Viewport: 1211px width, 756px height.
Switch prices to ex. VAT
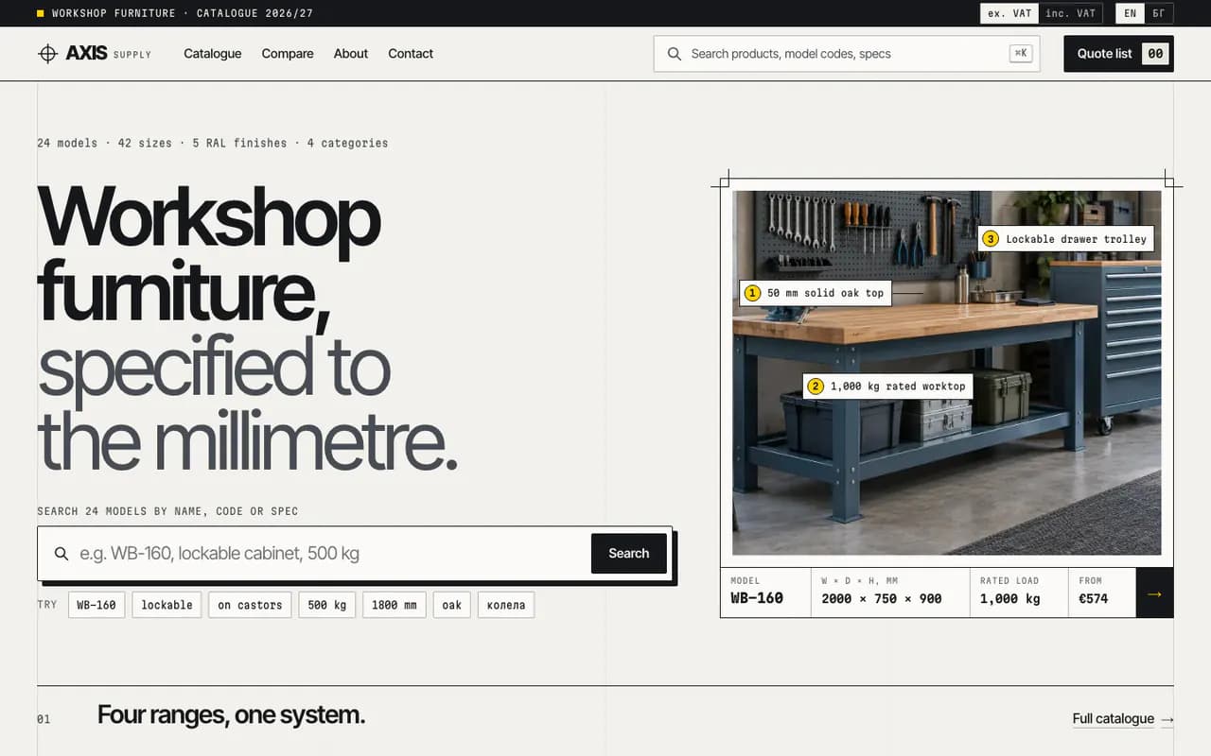coord(1009,13)
